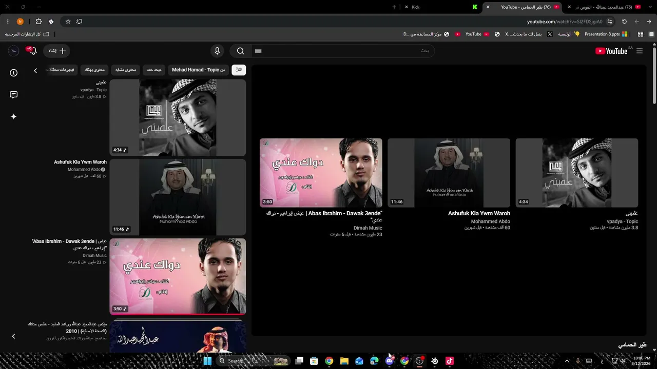This screenshot has width=657, height=369.
Task: Open sidebar Muhammad Abdo video thumbnail
Action: tap(178, 197)
